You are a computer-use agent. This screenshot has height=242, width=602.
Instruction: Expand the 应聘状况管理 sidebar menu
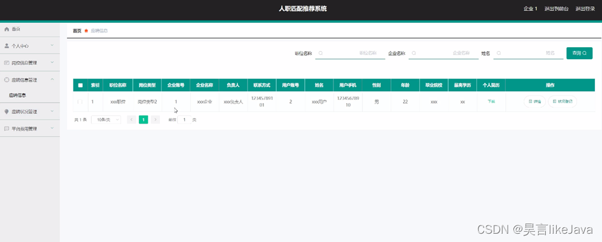tap(52, 111)
